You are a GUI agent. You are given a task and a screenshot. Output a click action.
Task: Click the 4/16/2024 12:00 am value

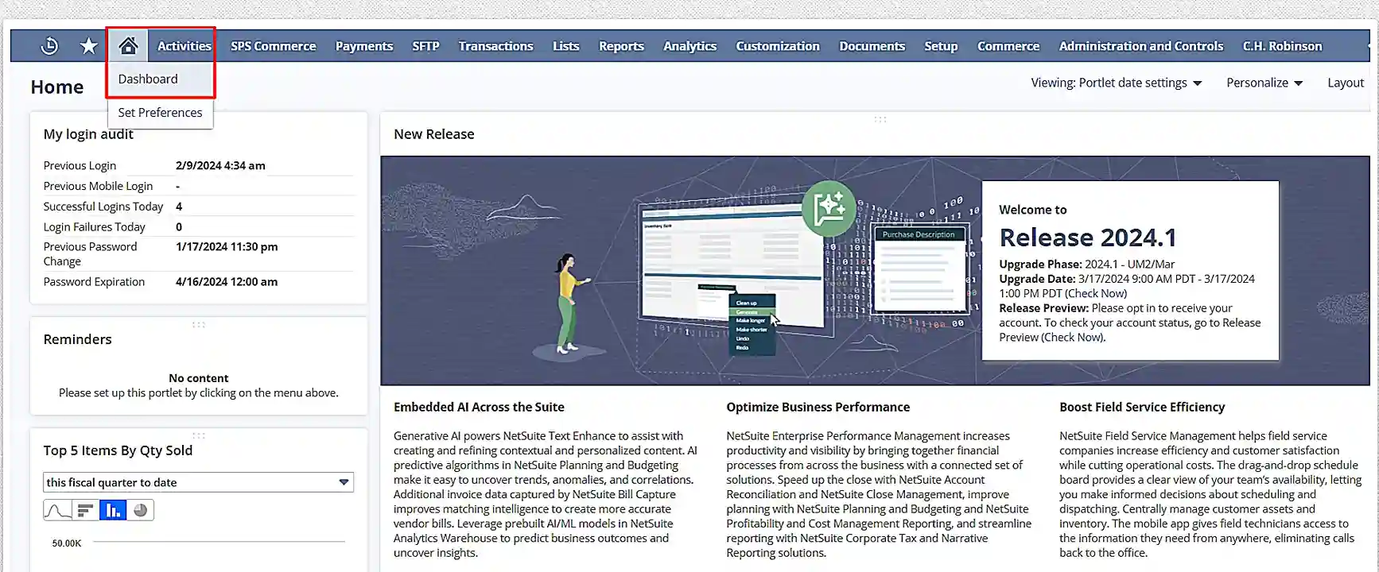point(227,282)
